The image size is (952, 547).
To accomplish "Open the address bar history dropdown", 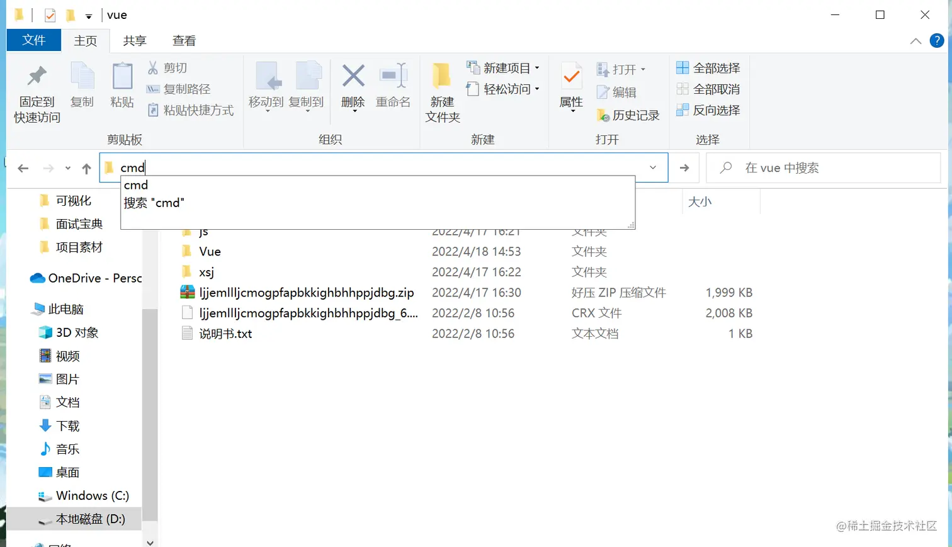I will click(653, 167).
